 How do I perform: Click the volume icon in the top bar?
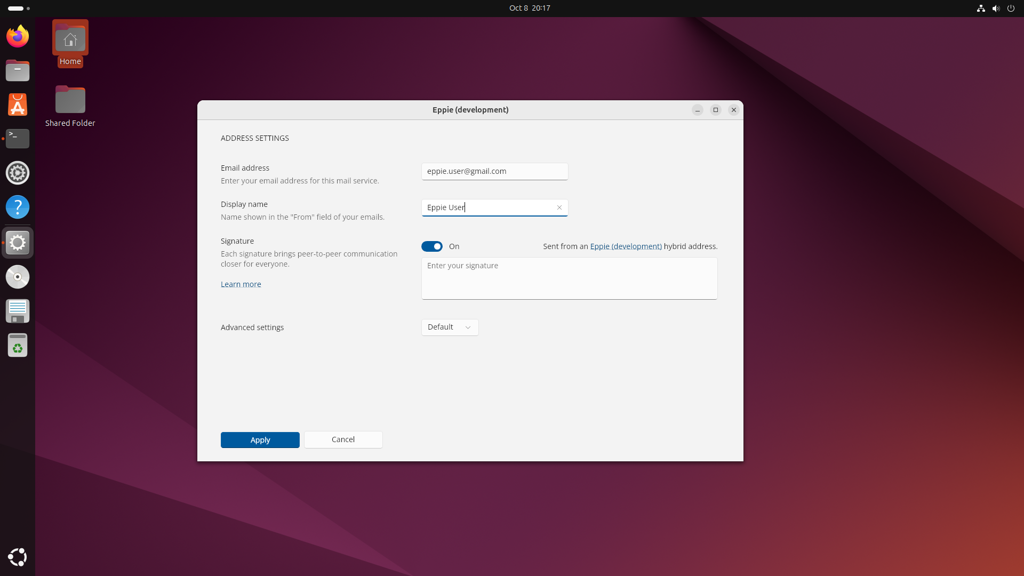996,8
